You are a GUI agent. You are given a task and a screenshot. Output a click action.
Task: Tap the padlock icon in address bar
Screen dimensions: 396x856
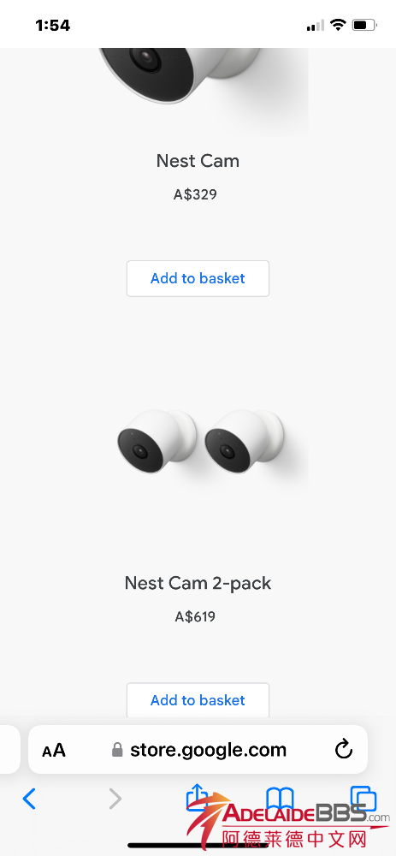pos(116,750)
